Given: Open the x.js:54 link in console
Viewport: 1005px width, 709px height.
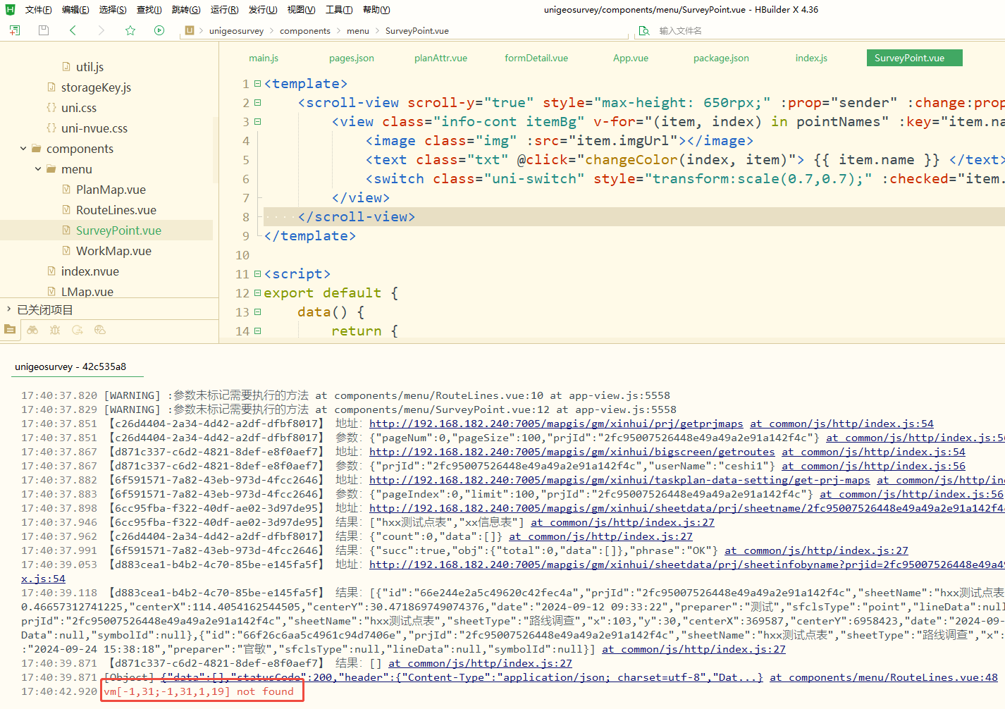Looking at the screenshot, I should 43,579.
